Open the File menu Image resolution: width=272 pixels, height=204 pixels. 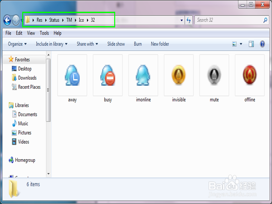[8, 33]
